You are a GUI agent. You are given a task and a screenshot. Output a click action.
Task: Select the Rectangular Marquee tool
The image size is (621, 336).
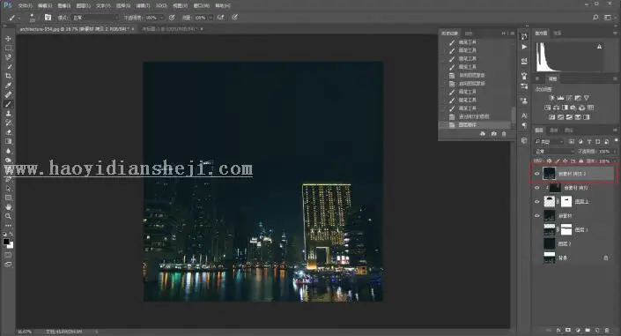[x=8, y=48]
